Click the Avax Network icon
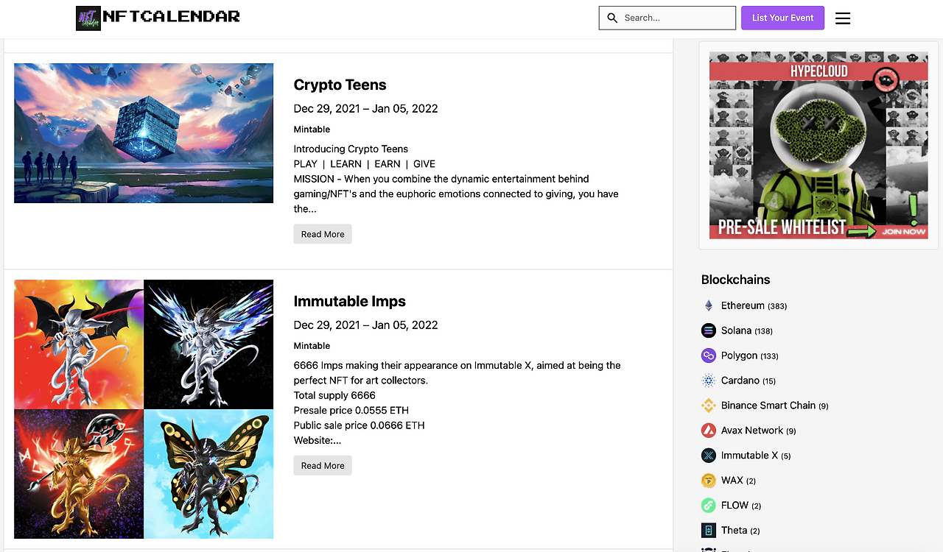The image size is (943, 552). coord(709,431)
